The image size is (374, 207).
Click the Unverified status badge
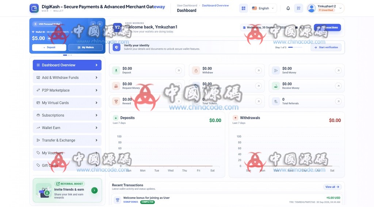click(x=326, y=10)
